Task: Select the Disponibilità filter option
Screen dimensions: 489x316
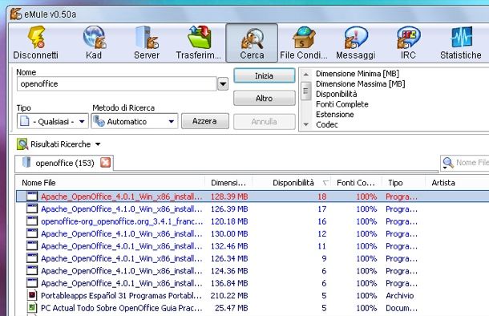Action: tap(336, 94)
